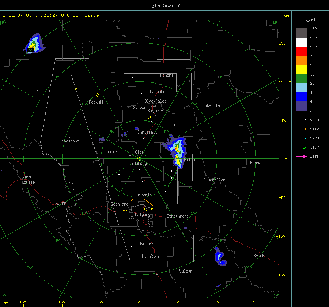Image resolution: width=329 pixels, height=307 pixels.
Task: Click the cyan 27ZW arrow in legend
Action: pos(301,138)
